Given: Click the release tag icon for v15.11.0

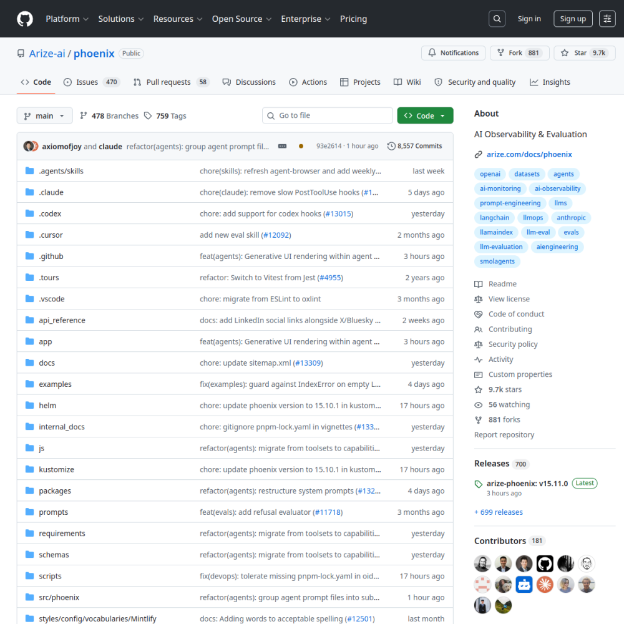Looking at the screenshot, I should (x=479, y=484).
